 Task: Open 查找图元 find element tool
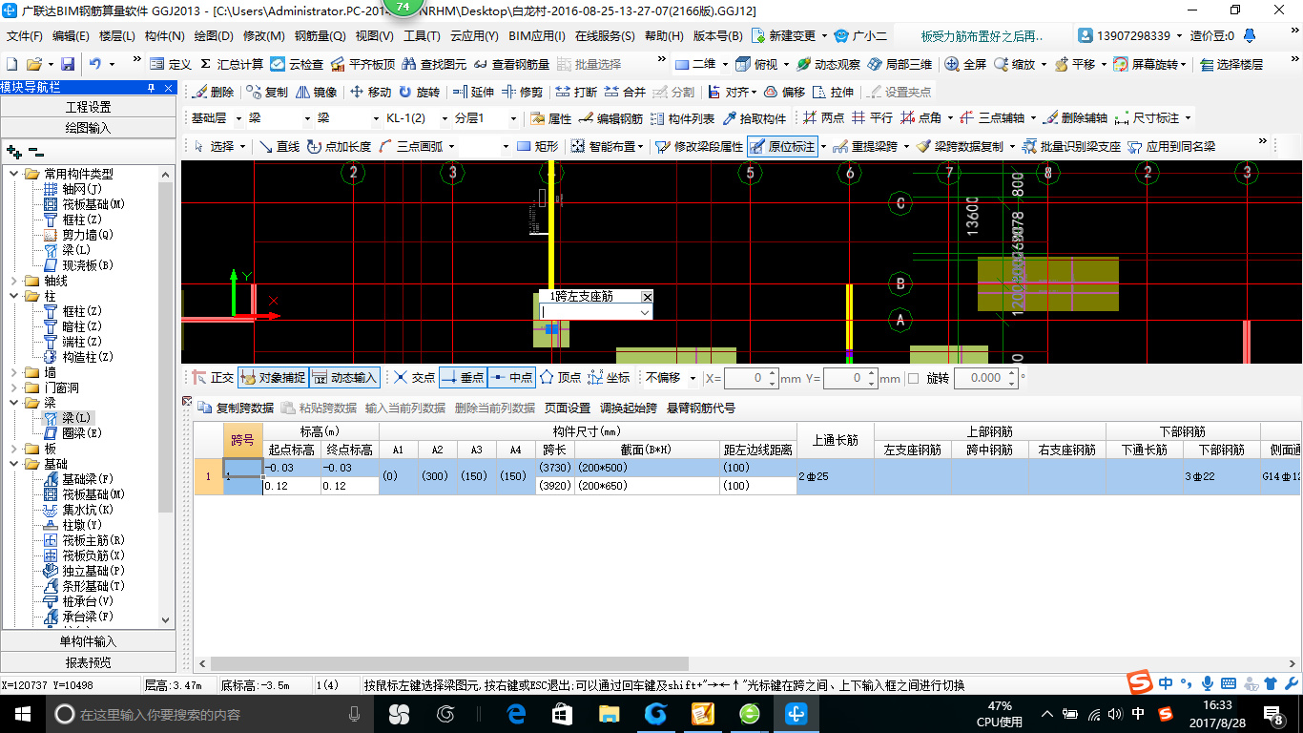coord(434,64)
